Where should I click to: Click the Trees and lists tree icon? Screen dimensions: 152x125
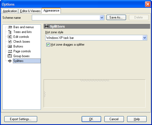coord(10,32)
